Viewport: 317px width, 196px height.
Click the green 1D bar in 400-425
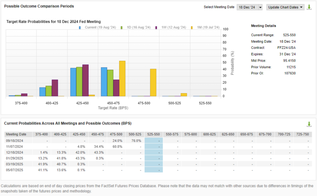(49, 91)
